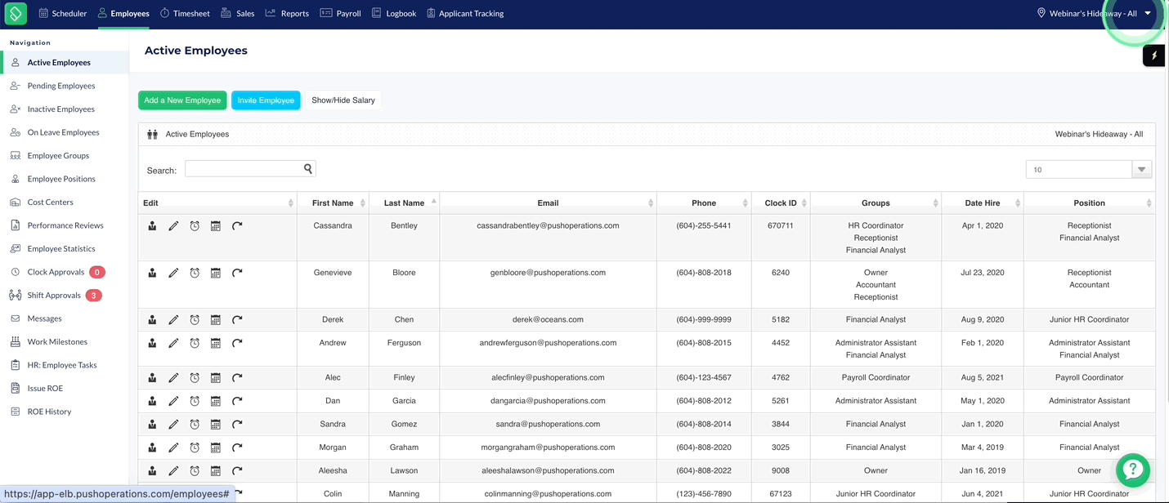
Task: Open Employee Statistics in sidebar
Action: tap(61, 249)
